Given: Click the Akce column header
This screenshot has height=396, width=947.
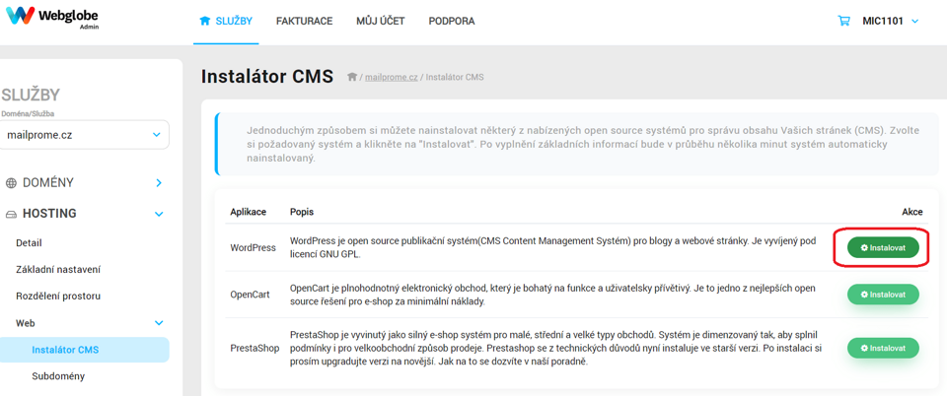Looking at the screenshot, I should (911, 212).
